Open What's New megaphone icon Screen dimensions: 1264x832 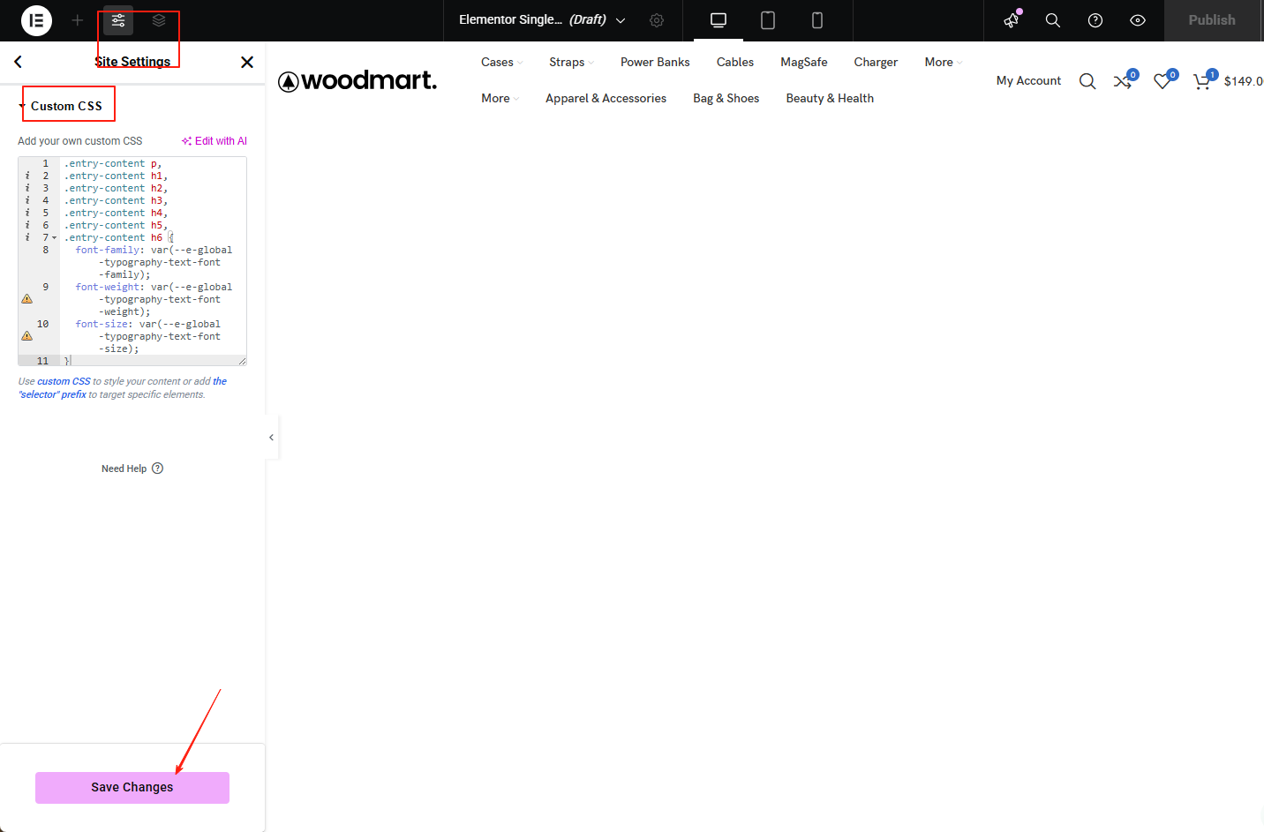(x=1012, y=20)
